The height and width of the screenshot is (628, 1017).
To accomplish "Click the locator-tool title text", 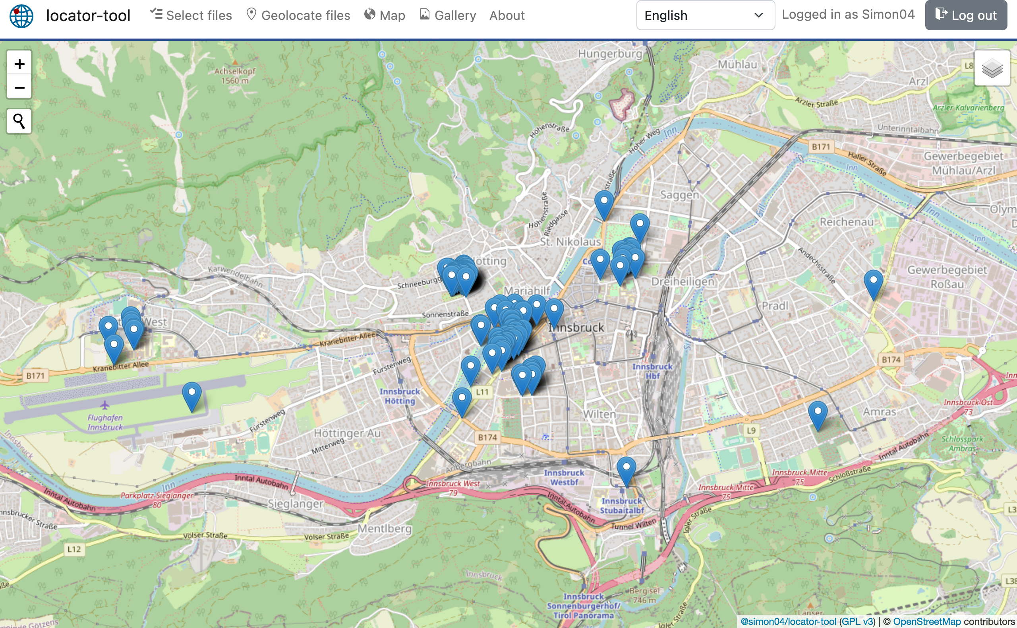I will point(88,16).
